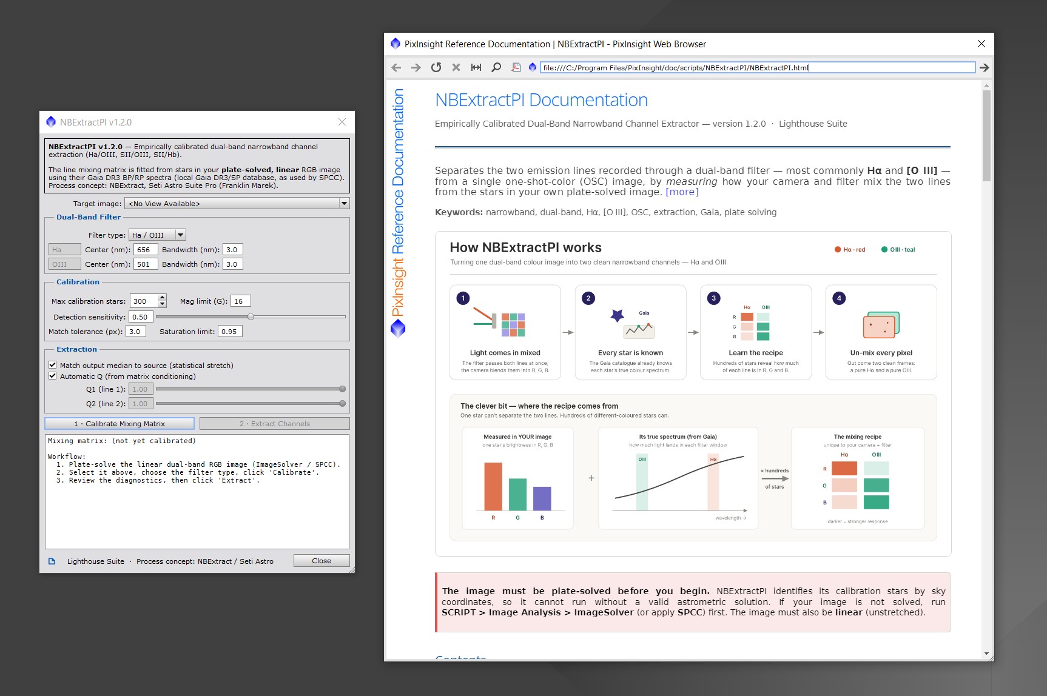The height and width of the screenshot is (696, 1047).
Task: Toggle Automatic Q checkbox
Action: coord(53,376)
